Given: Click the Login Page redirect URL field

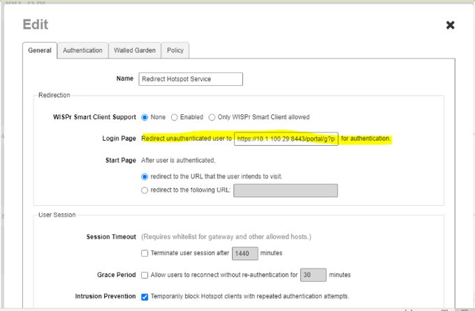Looking at the screenshot, I should point(286,139).
